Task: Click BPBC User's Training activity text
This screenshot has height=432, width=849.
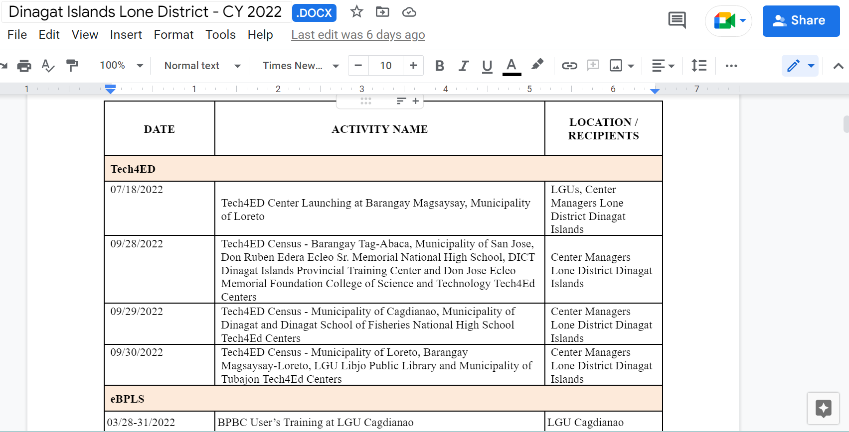Action: [316, 423]
